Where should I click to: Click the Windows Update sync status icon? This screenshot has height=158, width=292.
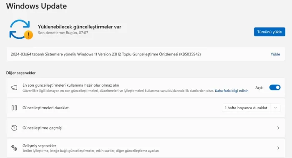tap(21, 30)
